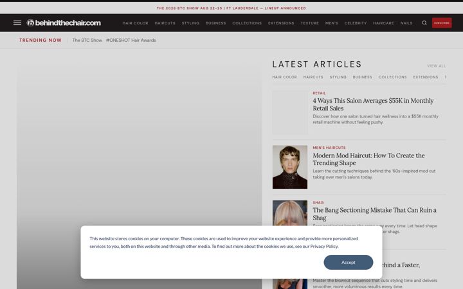Click the blonde bangs Shag thumbnail

pos(289,213)
